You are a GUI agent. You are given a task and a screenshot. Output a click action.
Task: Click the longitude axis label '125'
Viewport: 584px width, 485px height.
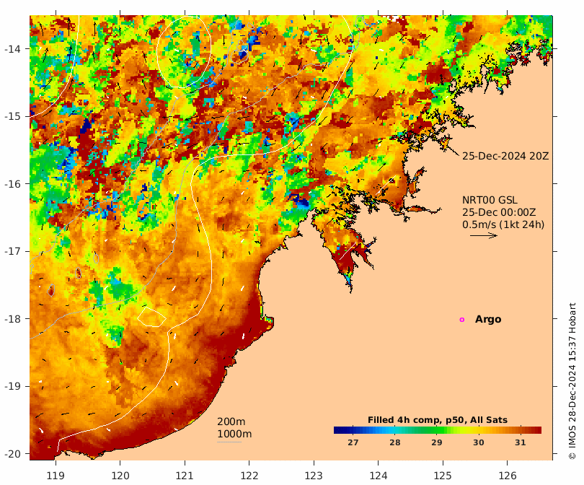click(443, 476)
